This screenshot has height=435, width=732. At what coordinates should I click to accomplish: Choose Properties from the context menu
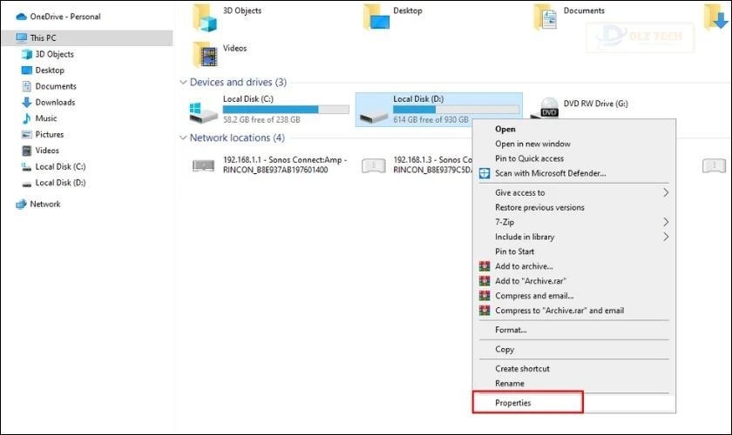click(x=513, y=403)
